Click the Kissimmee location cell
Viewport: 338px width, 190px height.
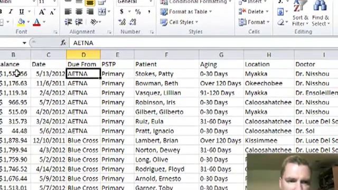click(269, 140)
